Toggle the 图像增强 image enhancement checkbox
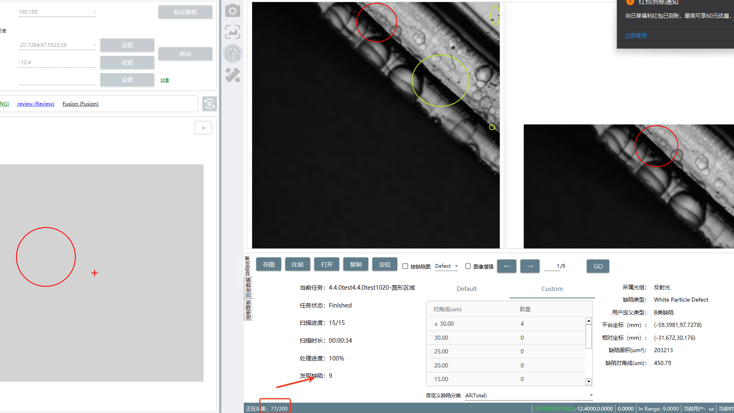Screen dimensions: 734x413 tap(468, 267)
